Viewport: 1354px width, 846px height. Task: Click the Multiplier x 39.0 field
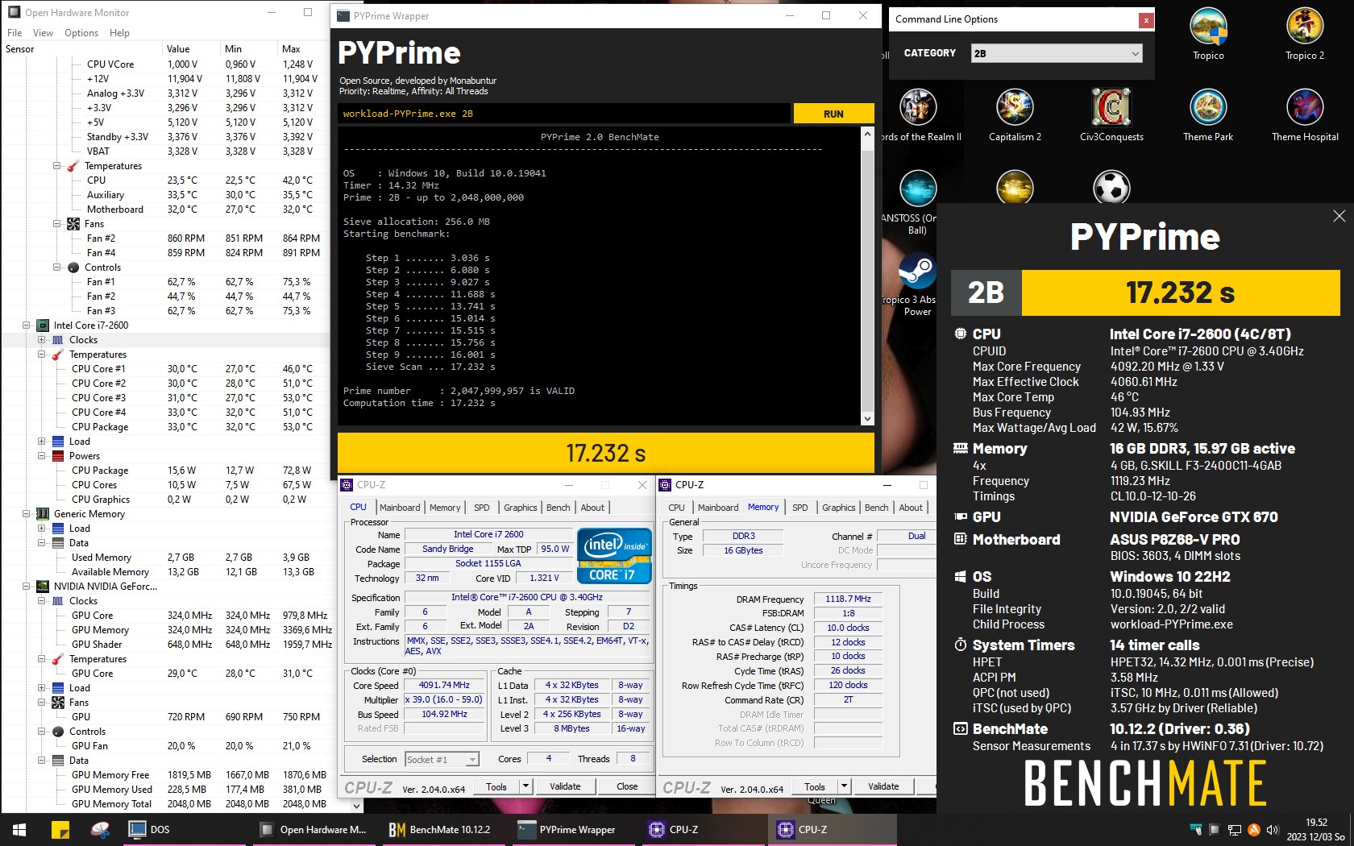point(444,699)
